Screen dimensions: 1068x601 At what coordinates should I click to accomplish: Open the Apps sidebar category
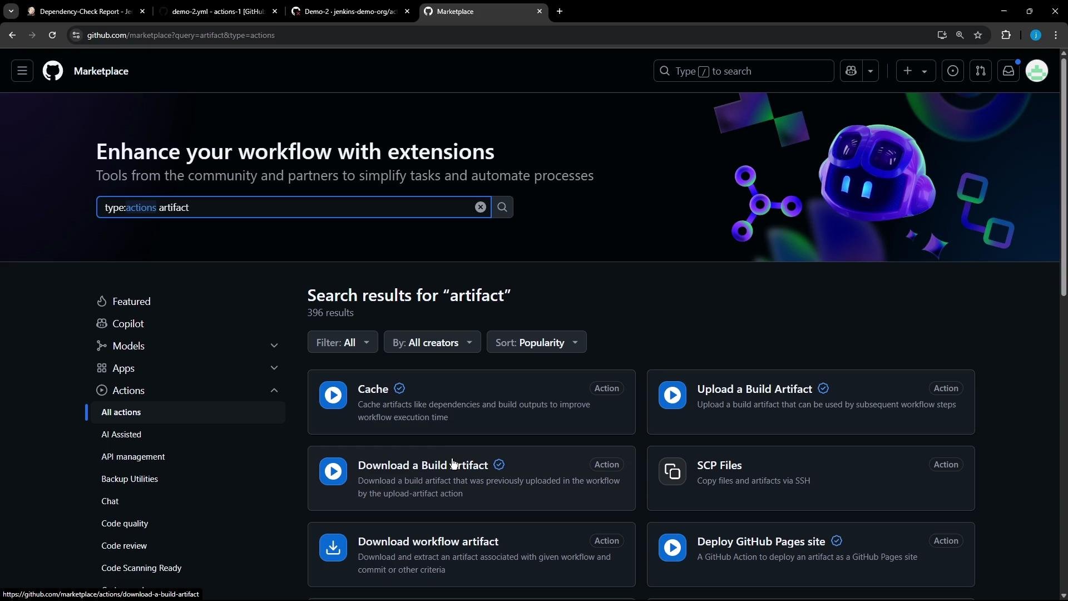click(123, 368)
